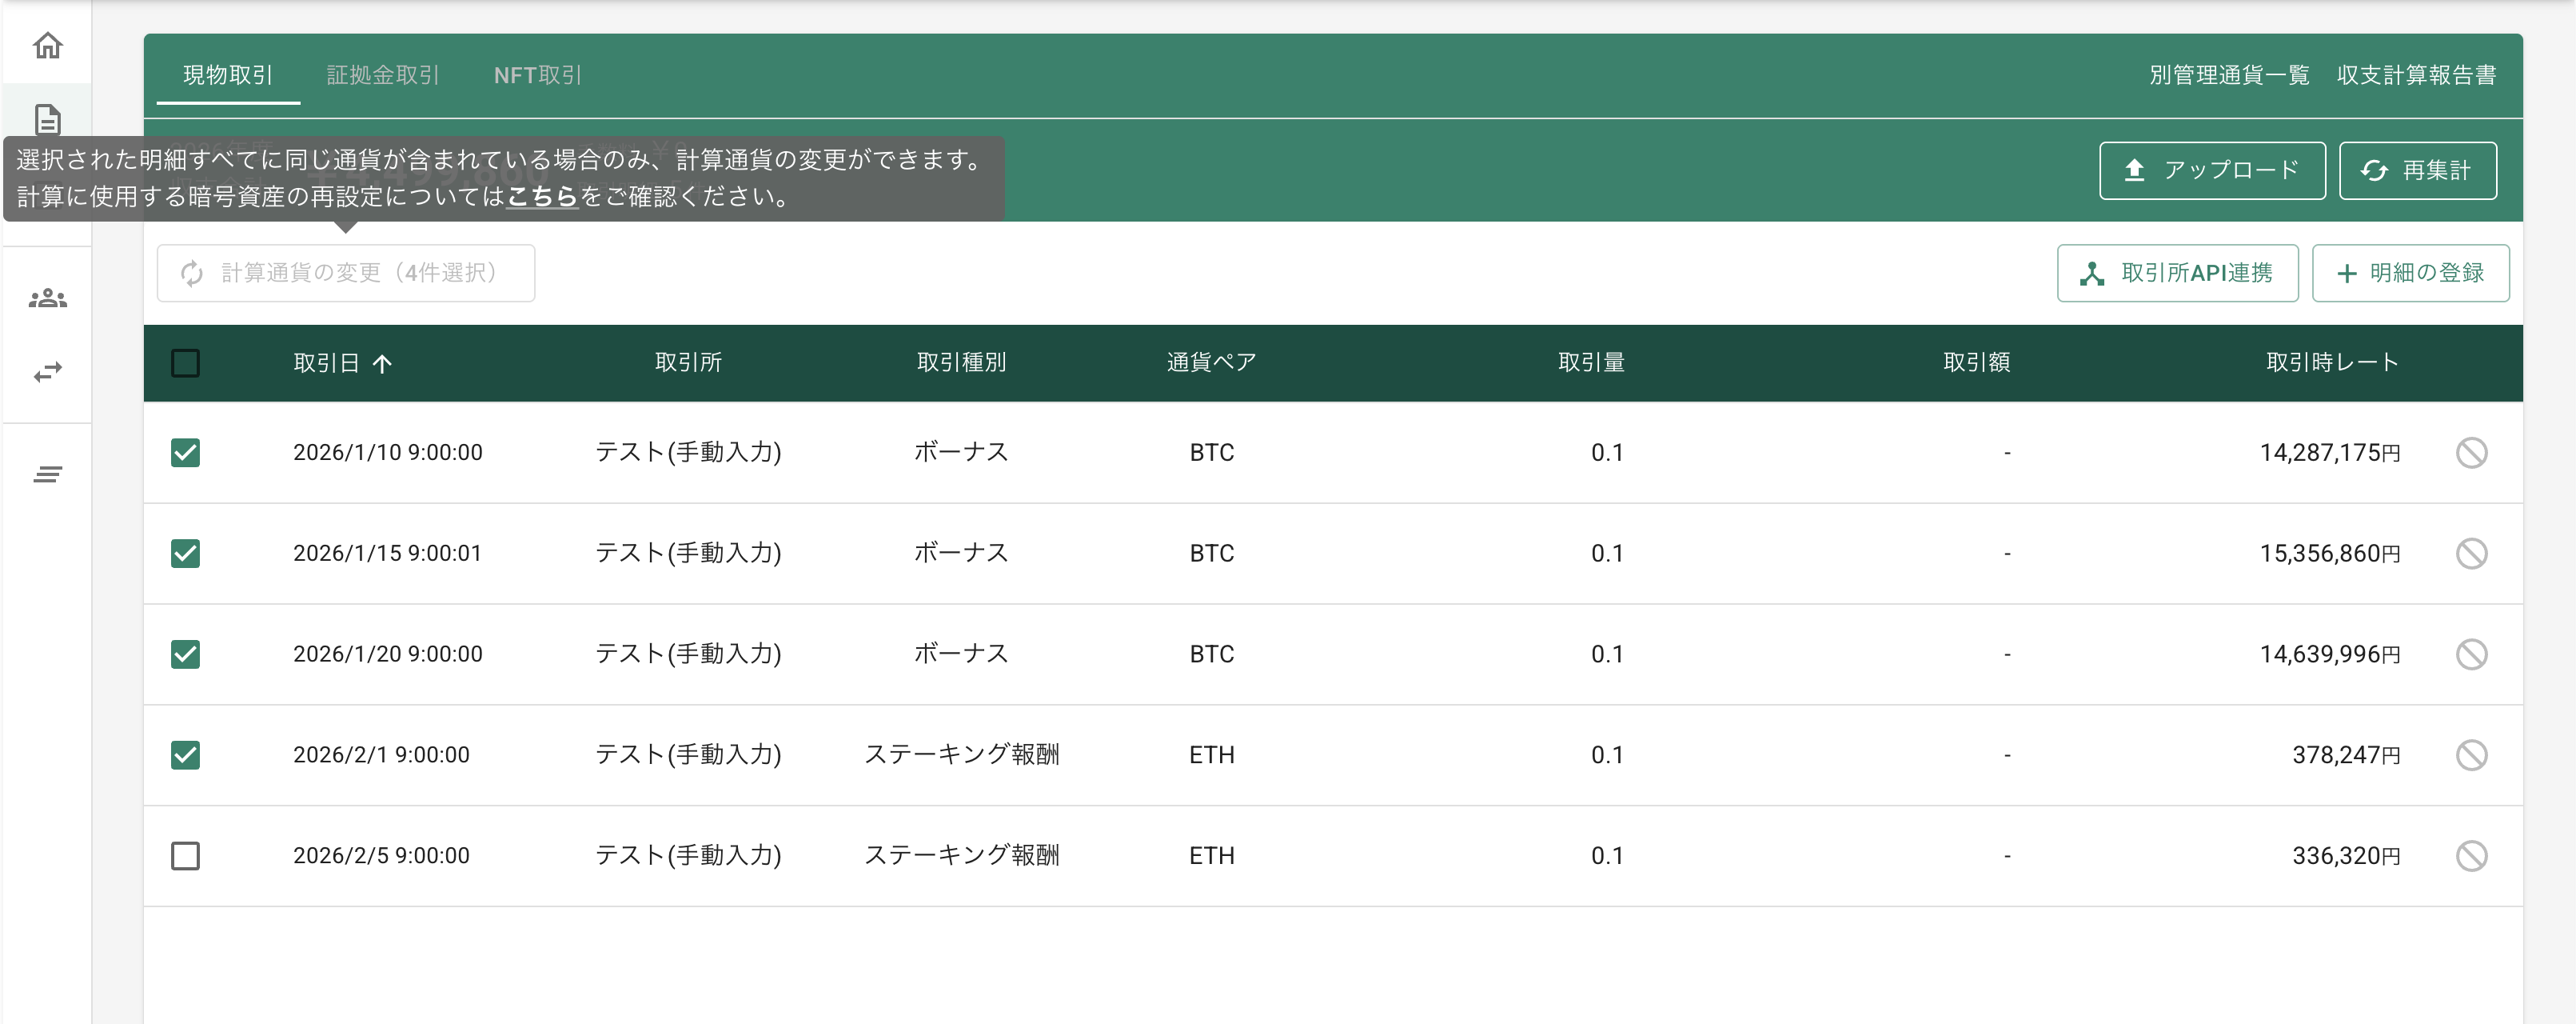Click the 取引種別 column header

point(961,362)
